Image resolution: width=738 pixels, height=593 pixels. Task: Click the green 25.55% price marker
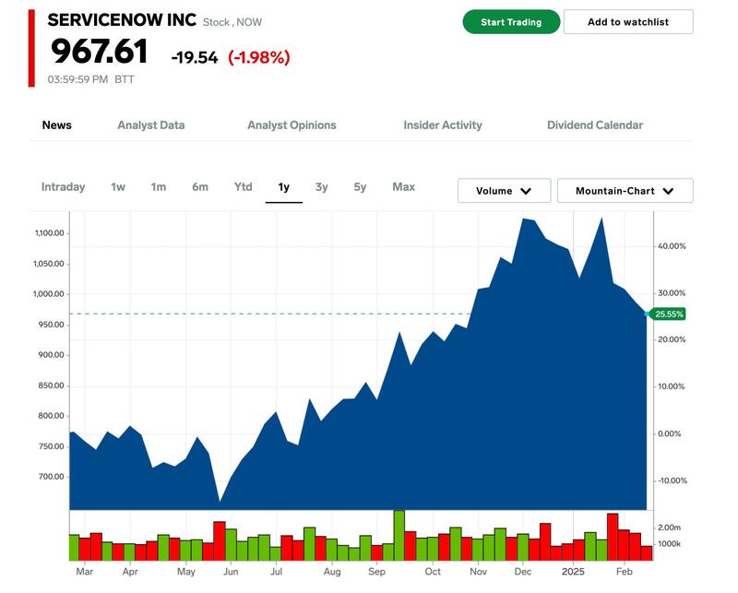pyautogui.click(x=668, y=314)
